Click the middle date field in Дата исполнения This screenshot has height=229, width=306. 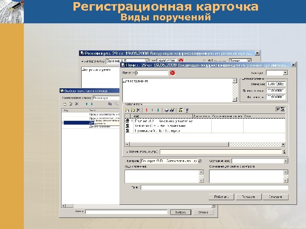click(276, 91)
